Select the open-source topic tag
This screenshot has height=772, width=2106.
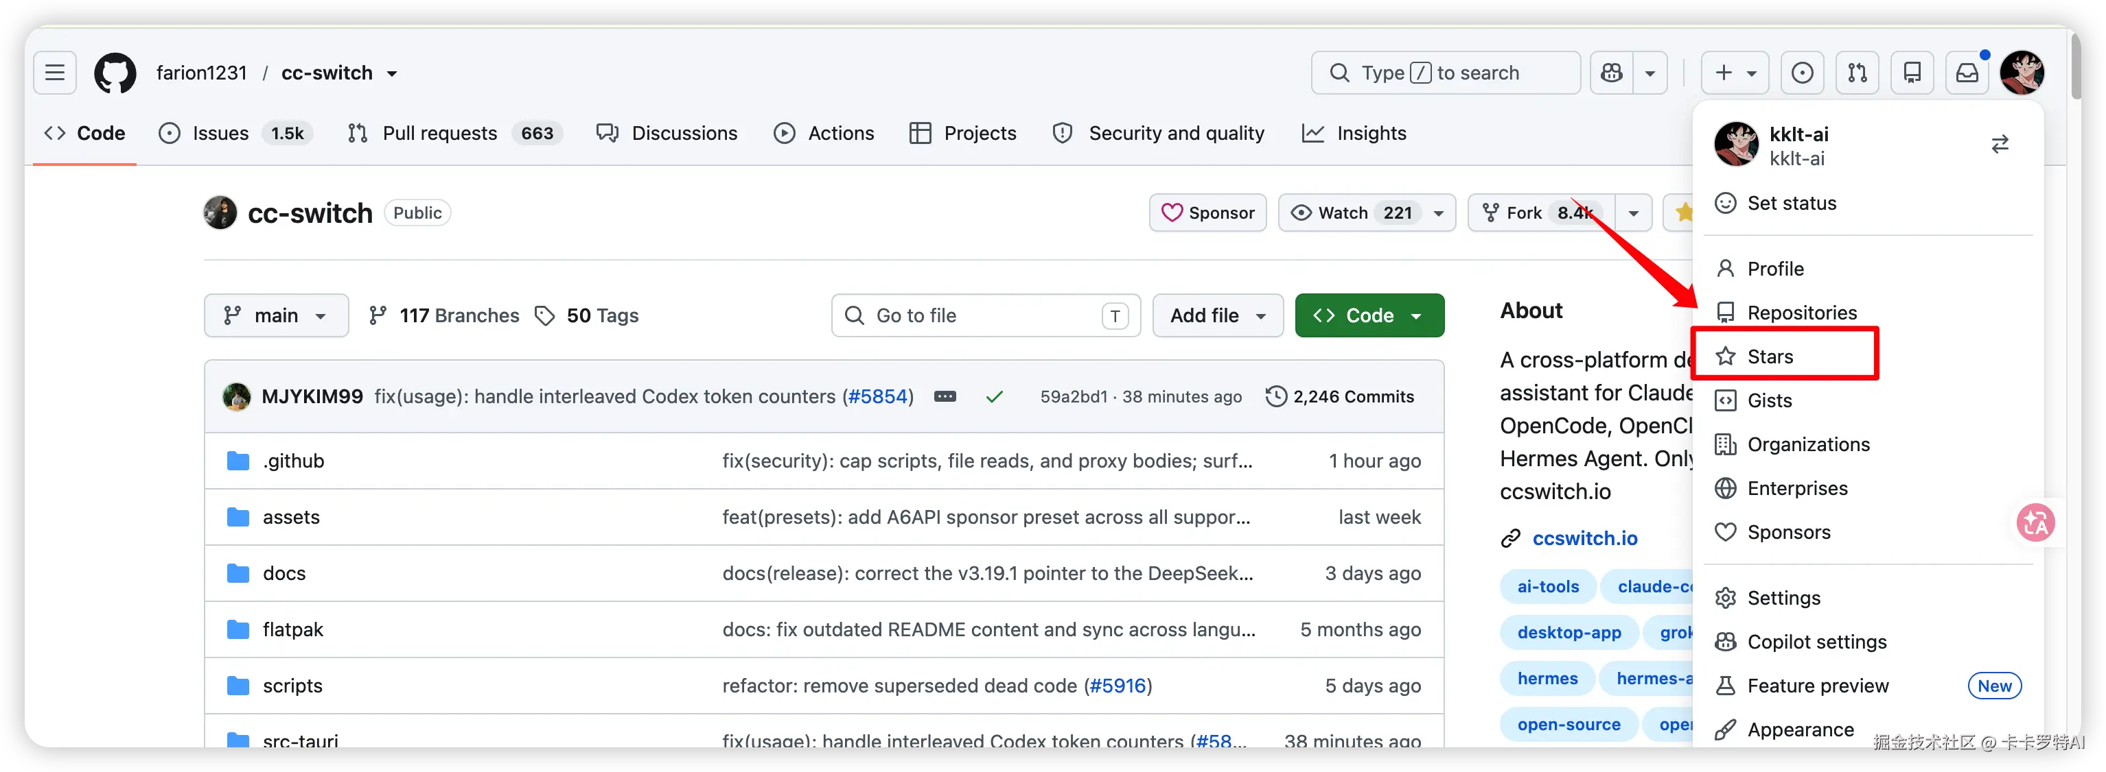[x=1569, y=725]
